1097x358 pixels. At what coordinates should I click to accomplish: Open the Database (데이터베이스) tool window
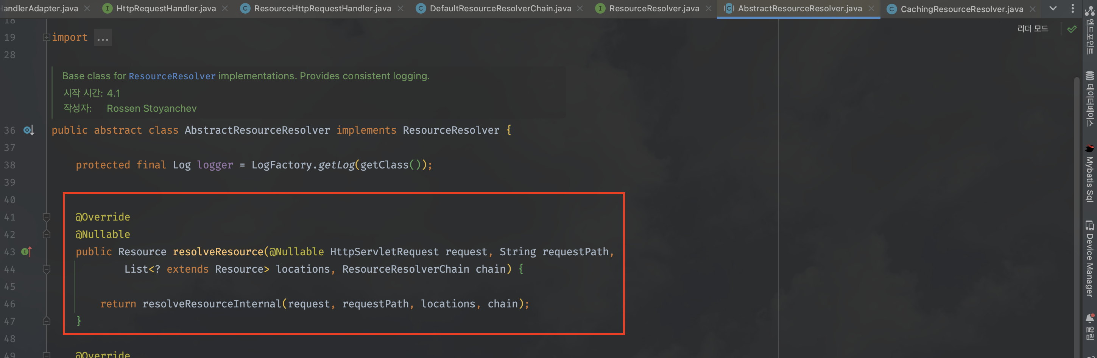click(x=1089, y=99)
